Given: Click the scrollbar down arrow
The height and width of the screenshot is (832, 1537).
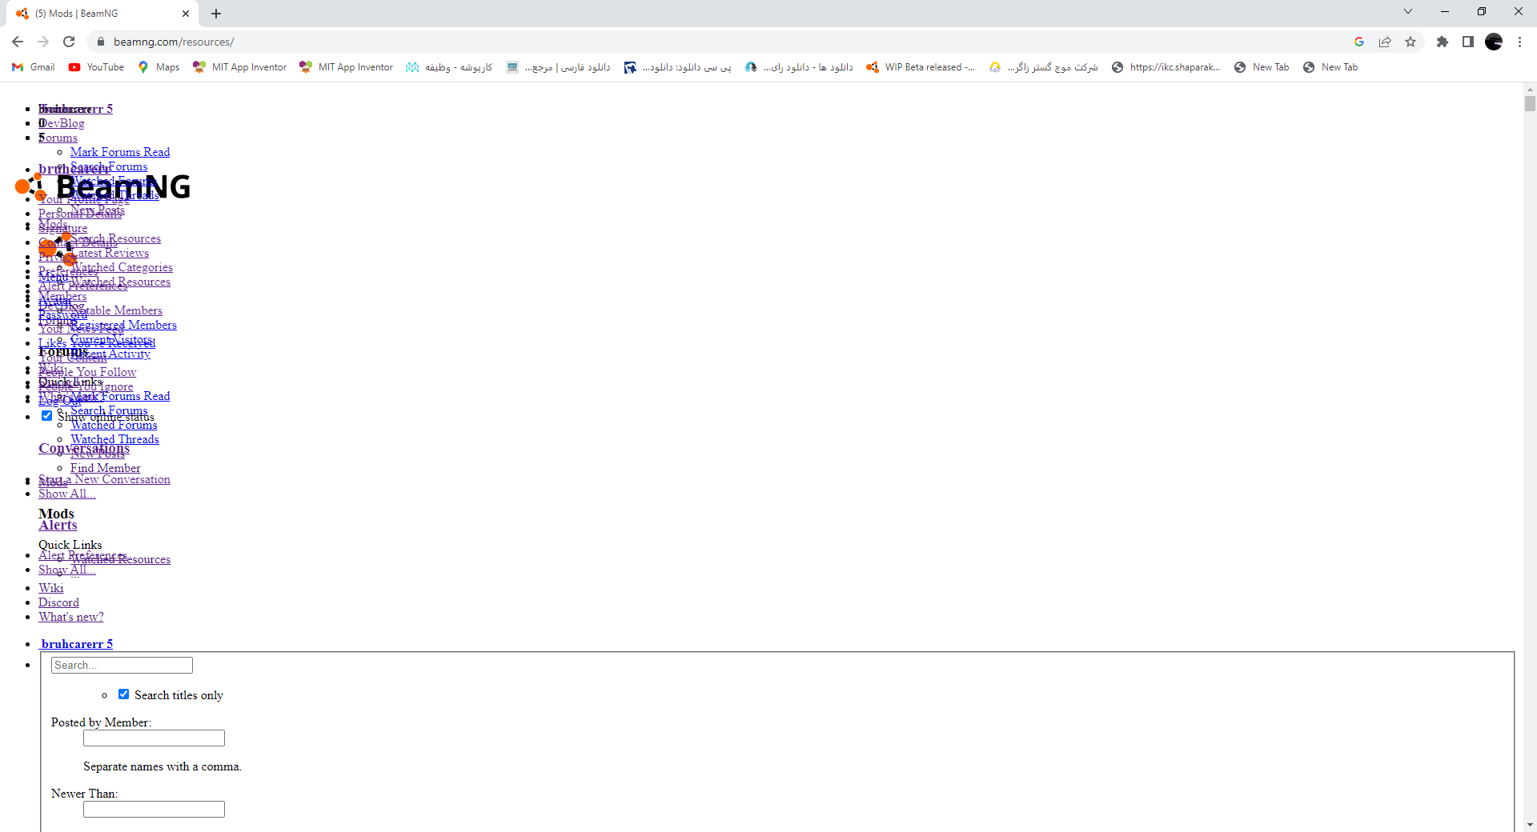Looking at the screenshot, I should [x=1530, y=825].
